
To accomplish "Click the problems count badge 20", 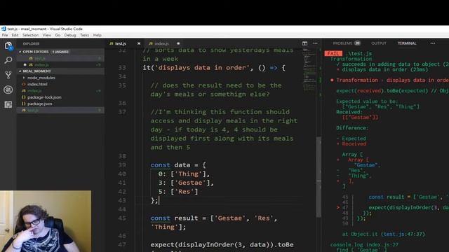I will pyautogui.click(x=357, y=43).
